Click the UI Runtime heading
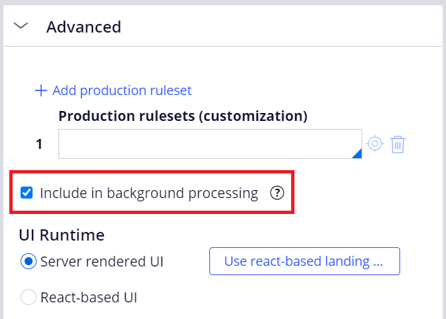 pyautogui.click(x=62, y=235)
